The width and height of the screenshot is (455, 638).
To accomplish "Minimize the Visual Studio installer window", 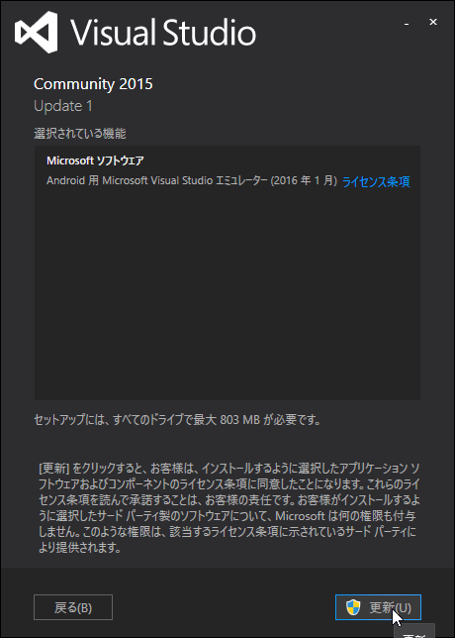I will pyautogui.click(x=407, y=24).
